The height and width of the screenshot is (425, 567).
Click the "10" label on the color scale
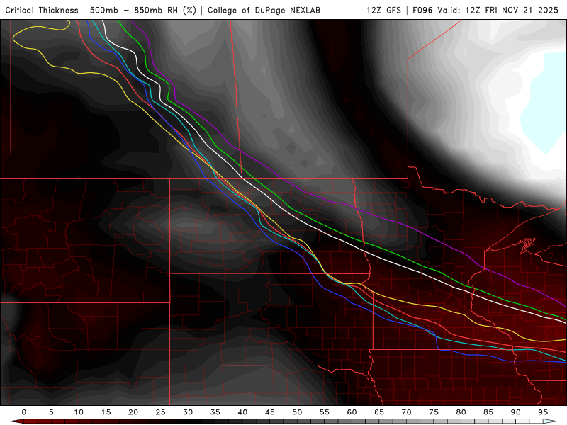(x=79, y=412)
